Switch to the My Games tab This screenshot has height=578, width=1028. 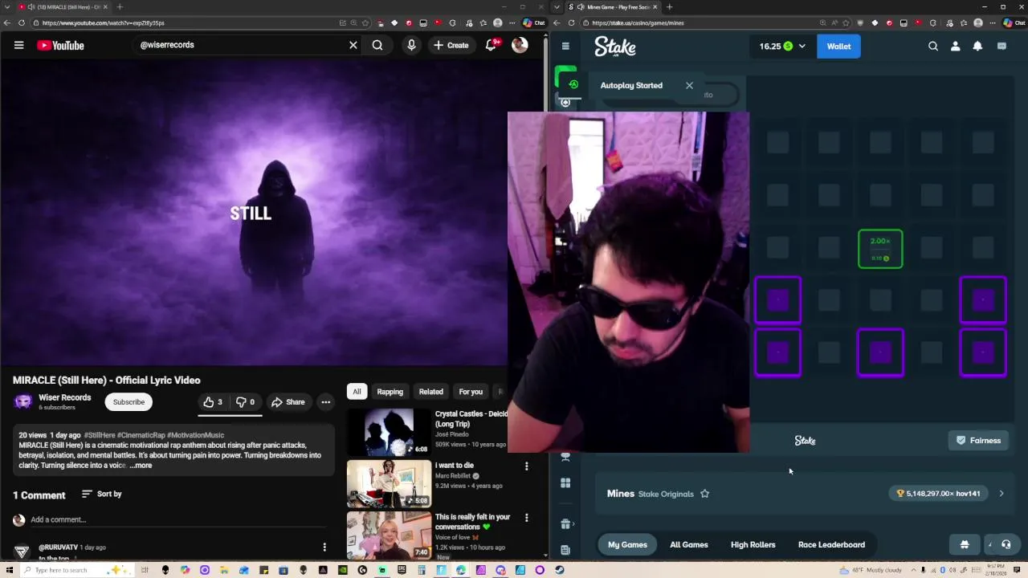click(x=627, y=544)
